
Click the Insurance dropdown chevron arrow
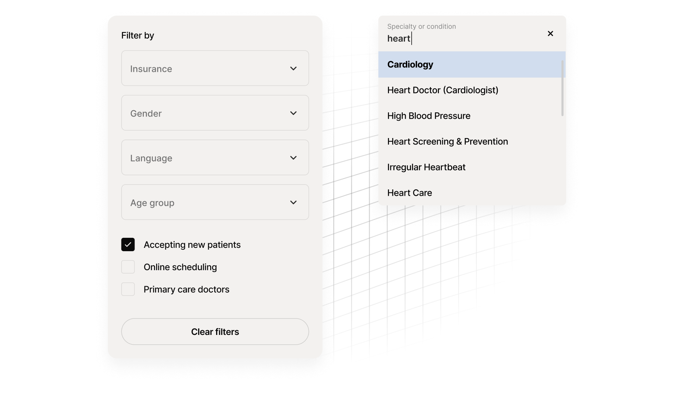(293, 68)
